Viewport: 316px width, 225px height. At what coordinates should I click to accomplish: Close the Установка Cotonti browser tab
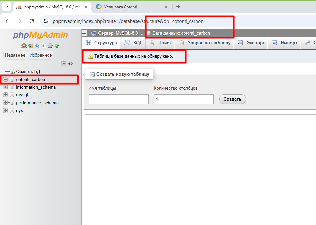(166, 7)
